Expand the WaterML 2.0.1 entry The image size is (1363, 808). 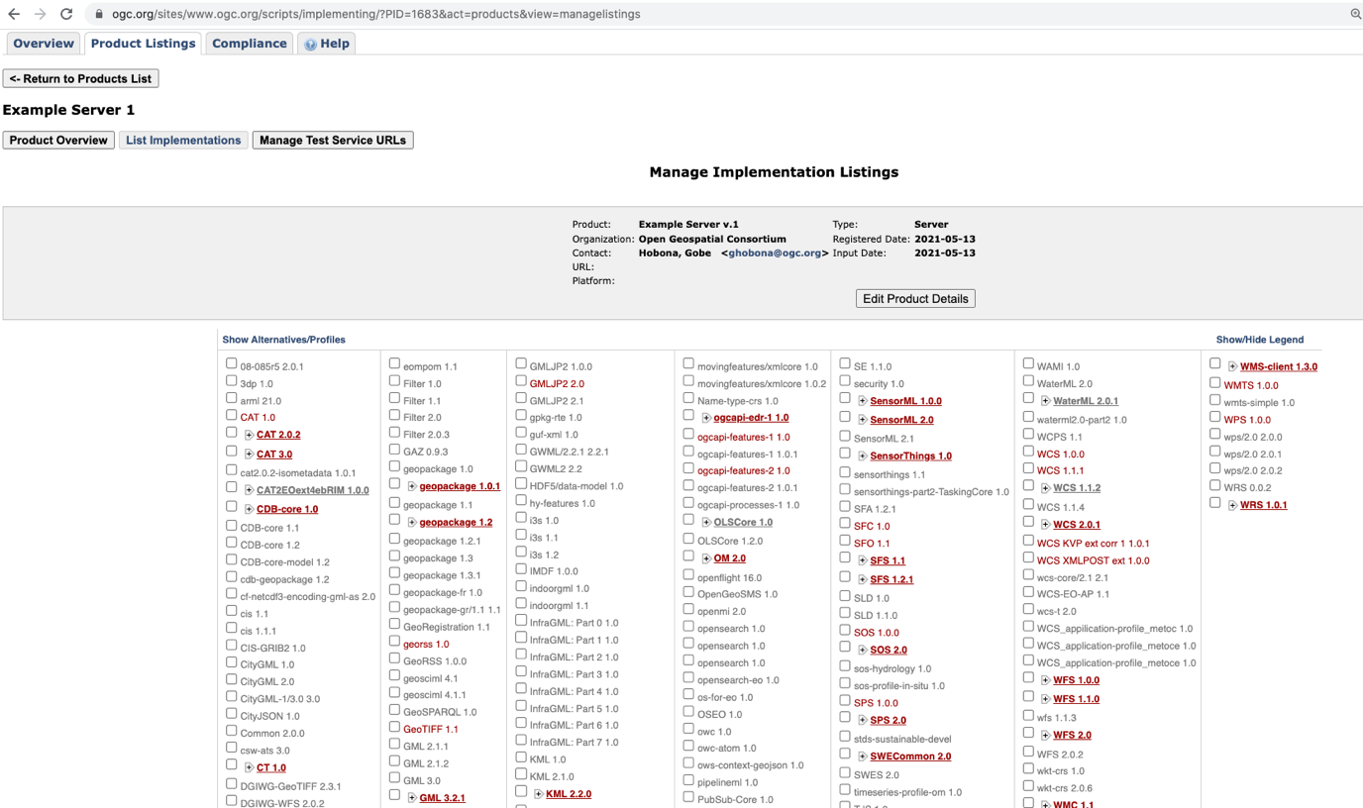click(1046, 401)
